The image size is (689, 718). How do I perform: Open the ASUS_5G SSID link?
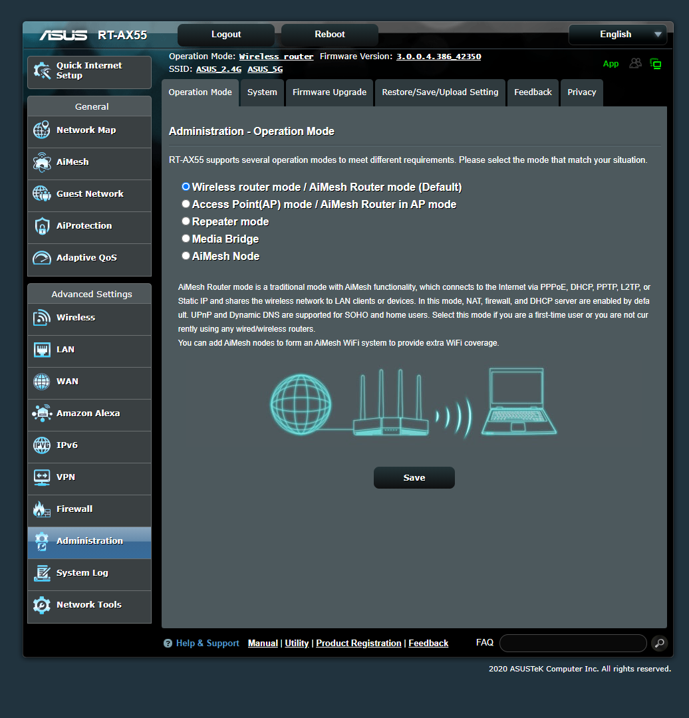[x=265, y=69]
